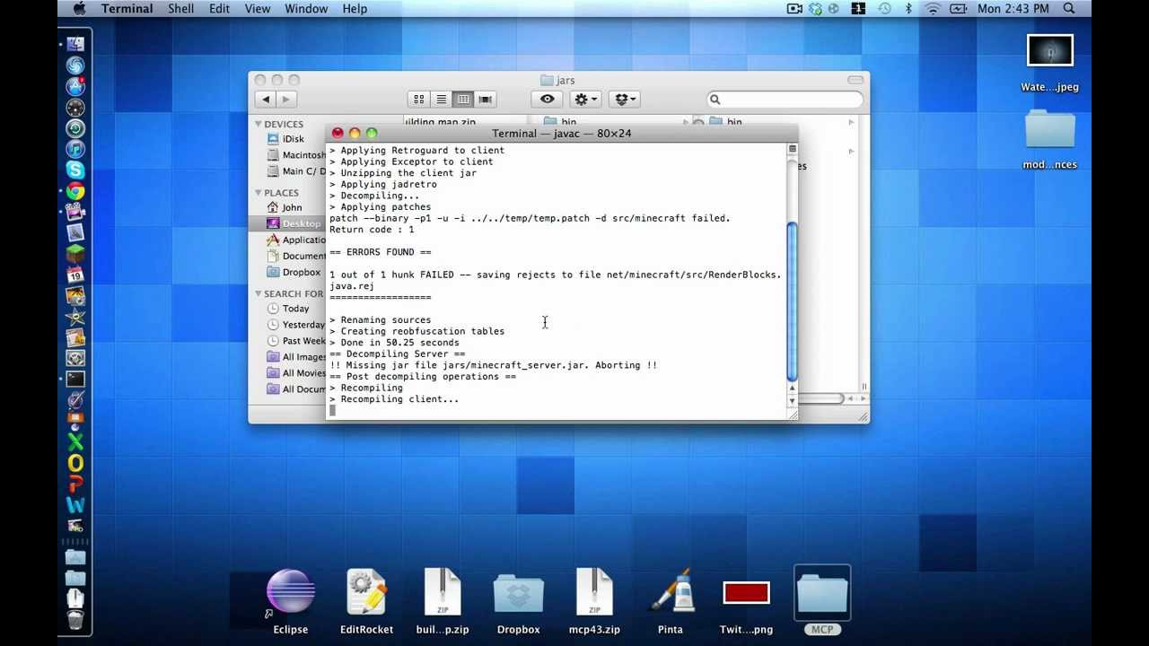Click the Finder search field
1149x646 pixels.
pos(785,100)
